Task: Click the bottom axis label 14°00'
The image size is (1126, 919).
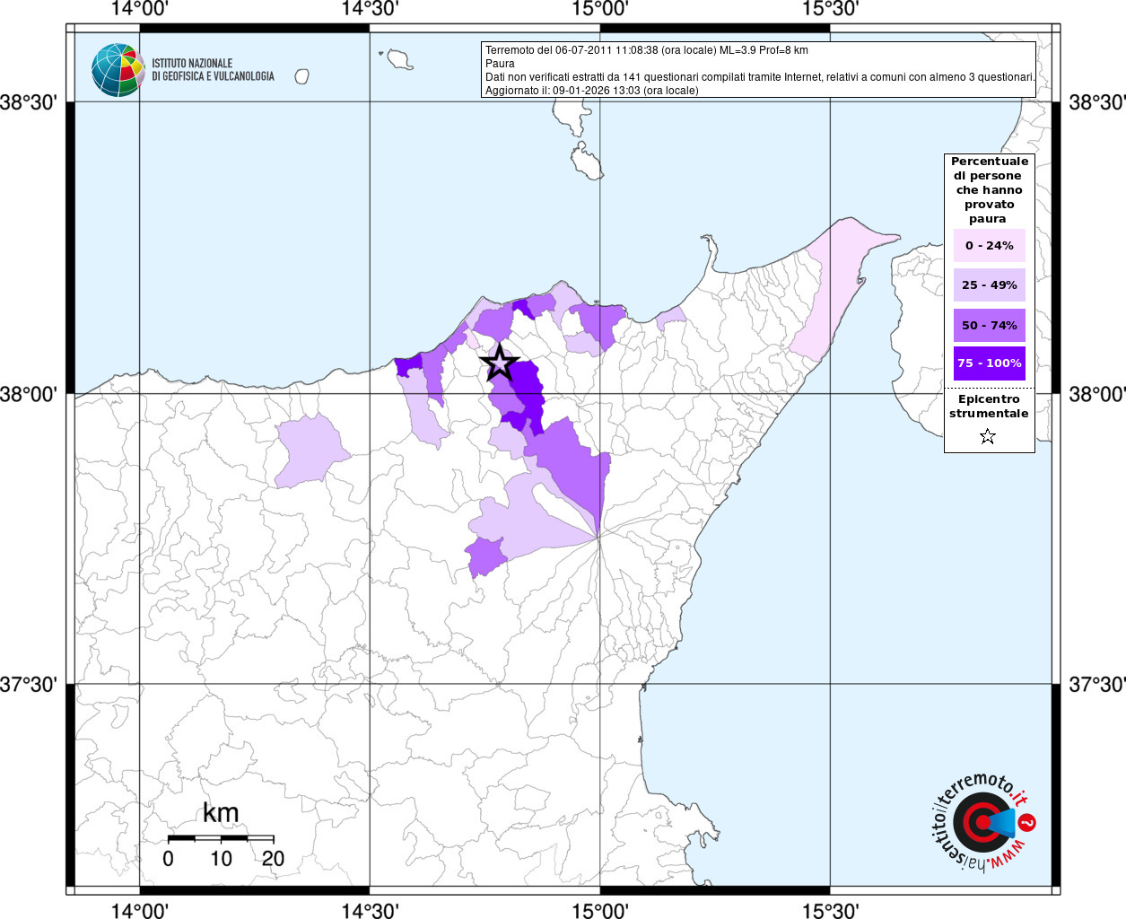Action: [141, 910]
